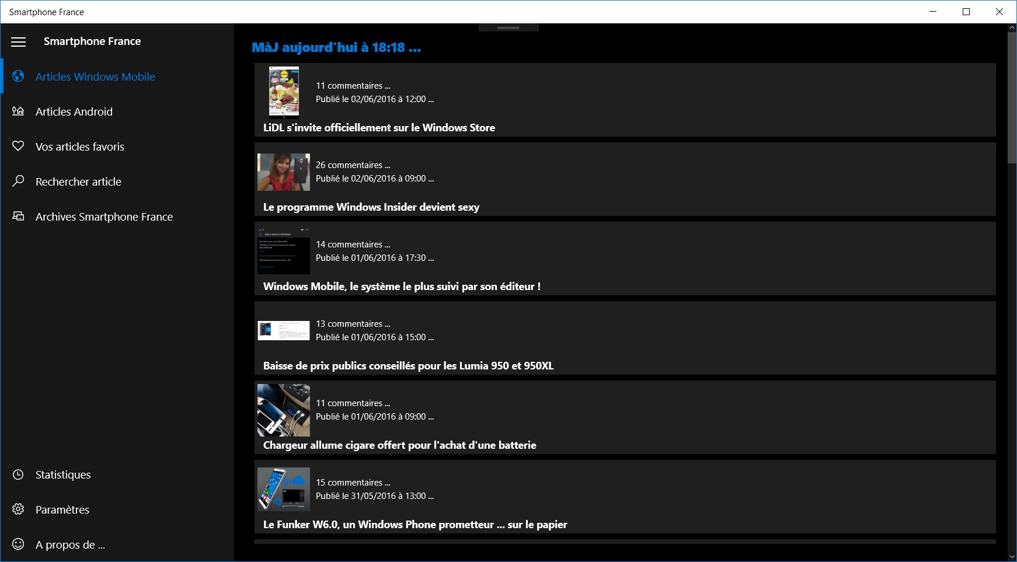1017x562 pixels.
Task: Click the smiley A propos de icon
Action: point(18,544)
